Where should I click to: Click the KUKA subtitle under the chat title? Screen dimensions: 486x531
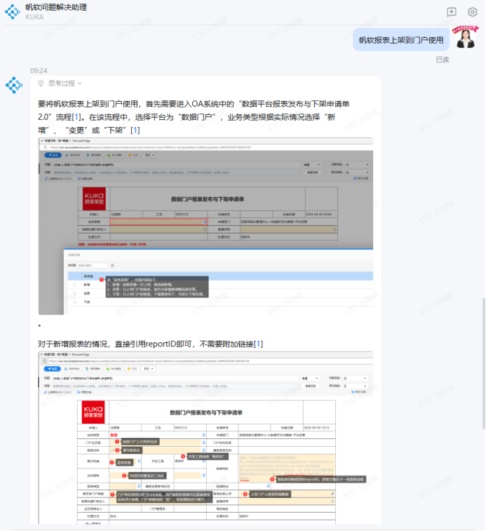point(34,17)
